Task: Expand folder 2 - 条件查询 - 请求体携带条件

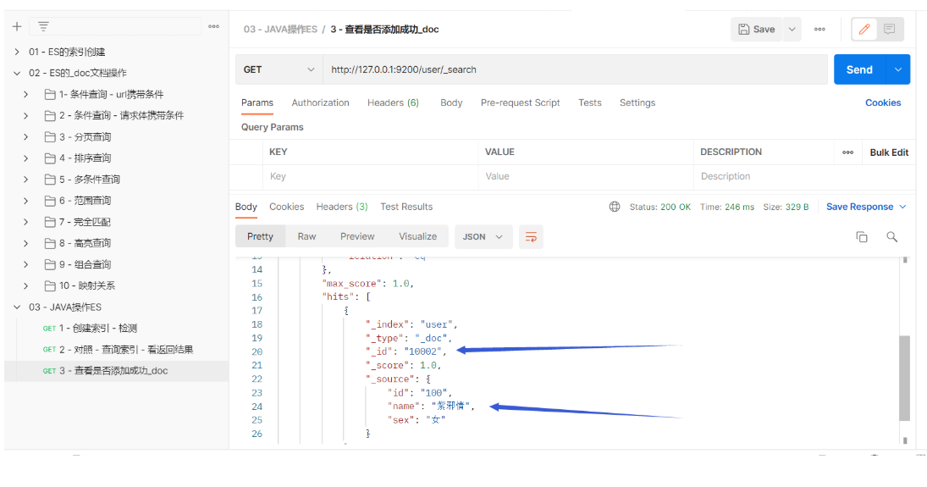Action: (25, 116)
